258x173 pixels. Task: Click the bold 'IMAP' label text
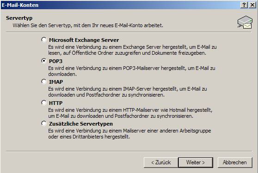(56, 82)
